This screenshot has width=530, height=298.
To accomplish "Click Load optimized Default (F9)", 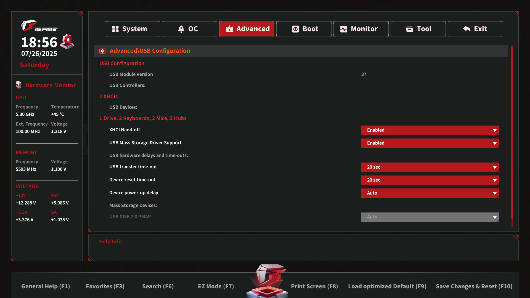I will (387, 286).
